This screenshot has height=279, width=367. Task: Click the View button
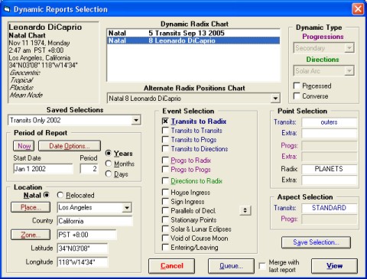click(334, 266)
